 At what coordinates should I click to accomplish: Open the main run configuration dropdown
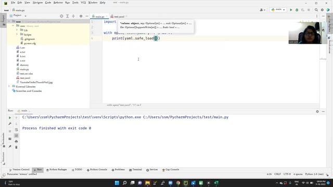pyautogui.click(x=278, y=10)
